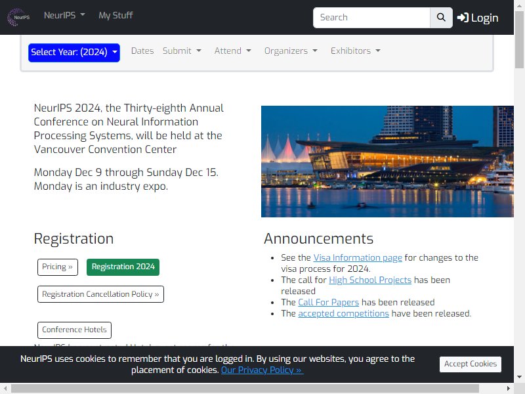Click the Pricing button
Screen dimensions: 525x394
[x=58, y=267]
